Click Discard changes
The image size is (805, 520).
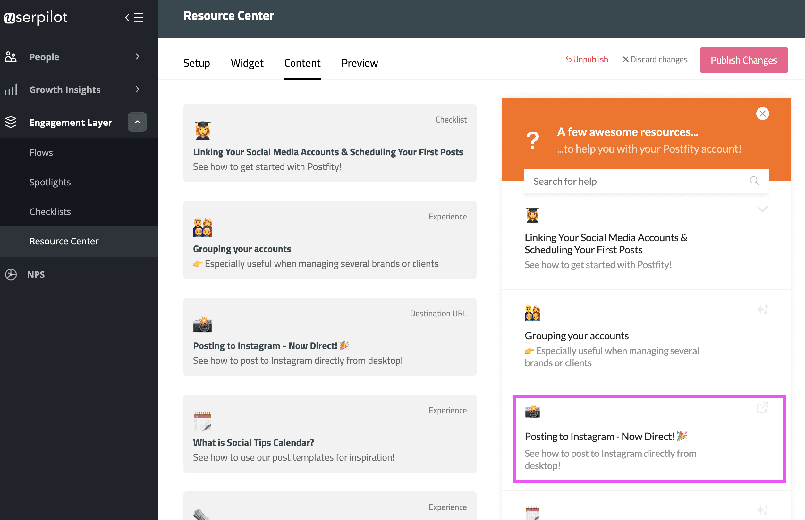click(655, 59)
